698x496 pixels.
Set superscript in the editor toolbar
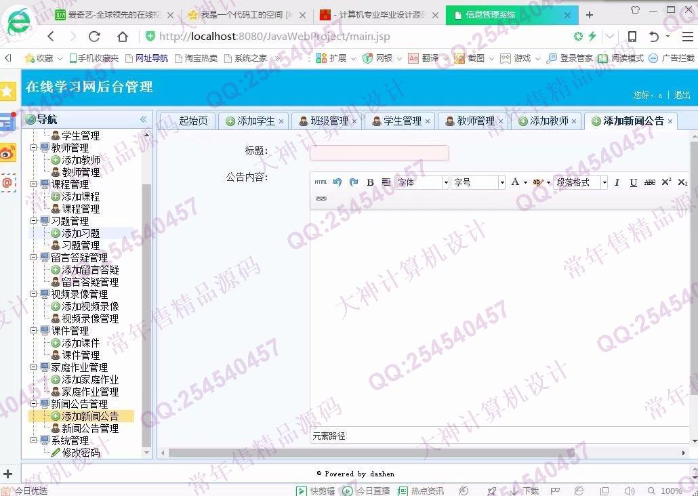666,182
